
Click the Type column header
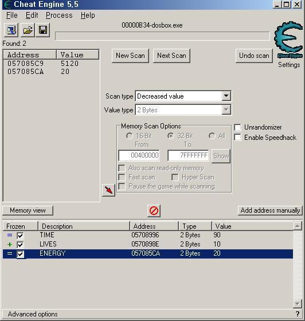(x=195, y=226)
